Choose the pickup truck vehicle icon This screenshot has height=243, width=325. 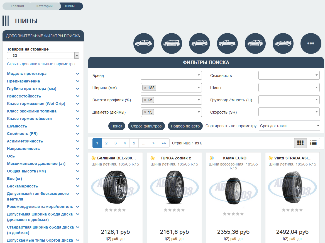pos(228,44)
